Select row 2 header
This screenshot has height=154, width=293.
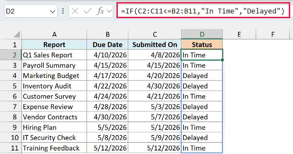11,55
